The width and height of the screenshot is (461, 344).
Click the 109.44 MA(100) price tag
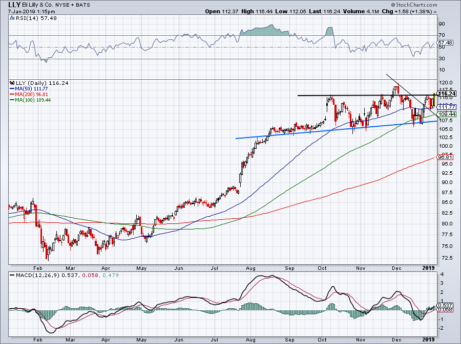click(447, 114)
